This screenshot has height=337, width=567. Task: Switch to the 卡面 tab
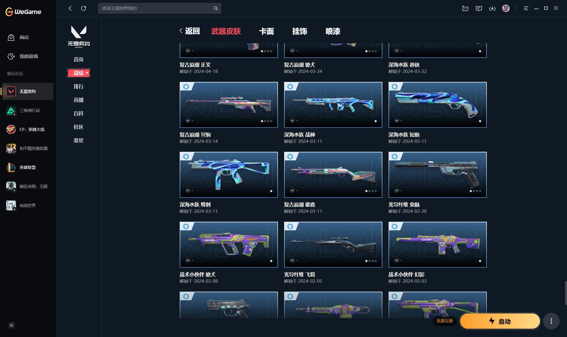pos(267,31)
